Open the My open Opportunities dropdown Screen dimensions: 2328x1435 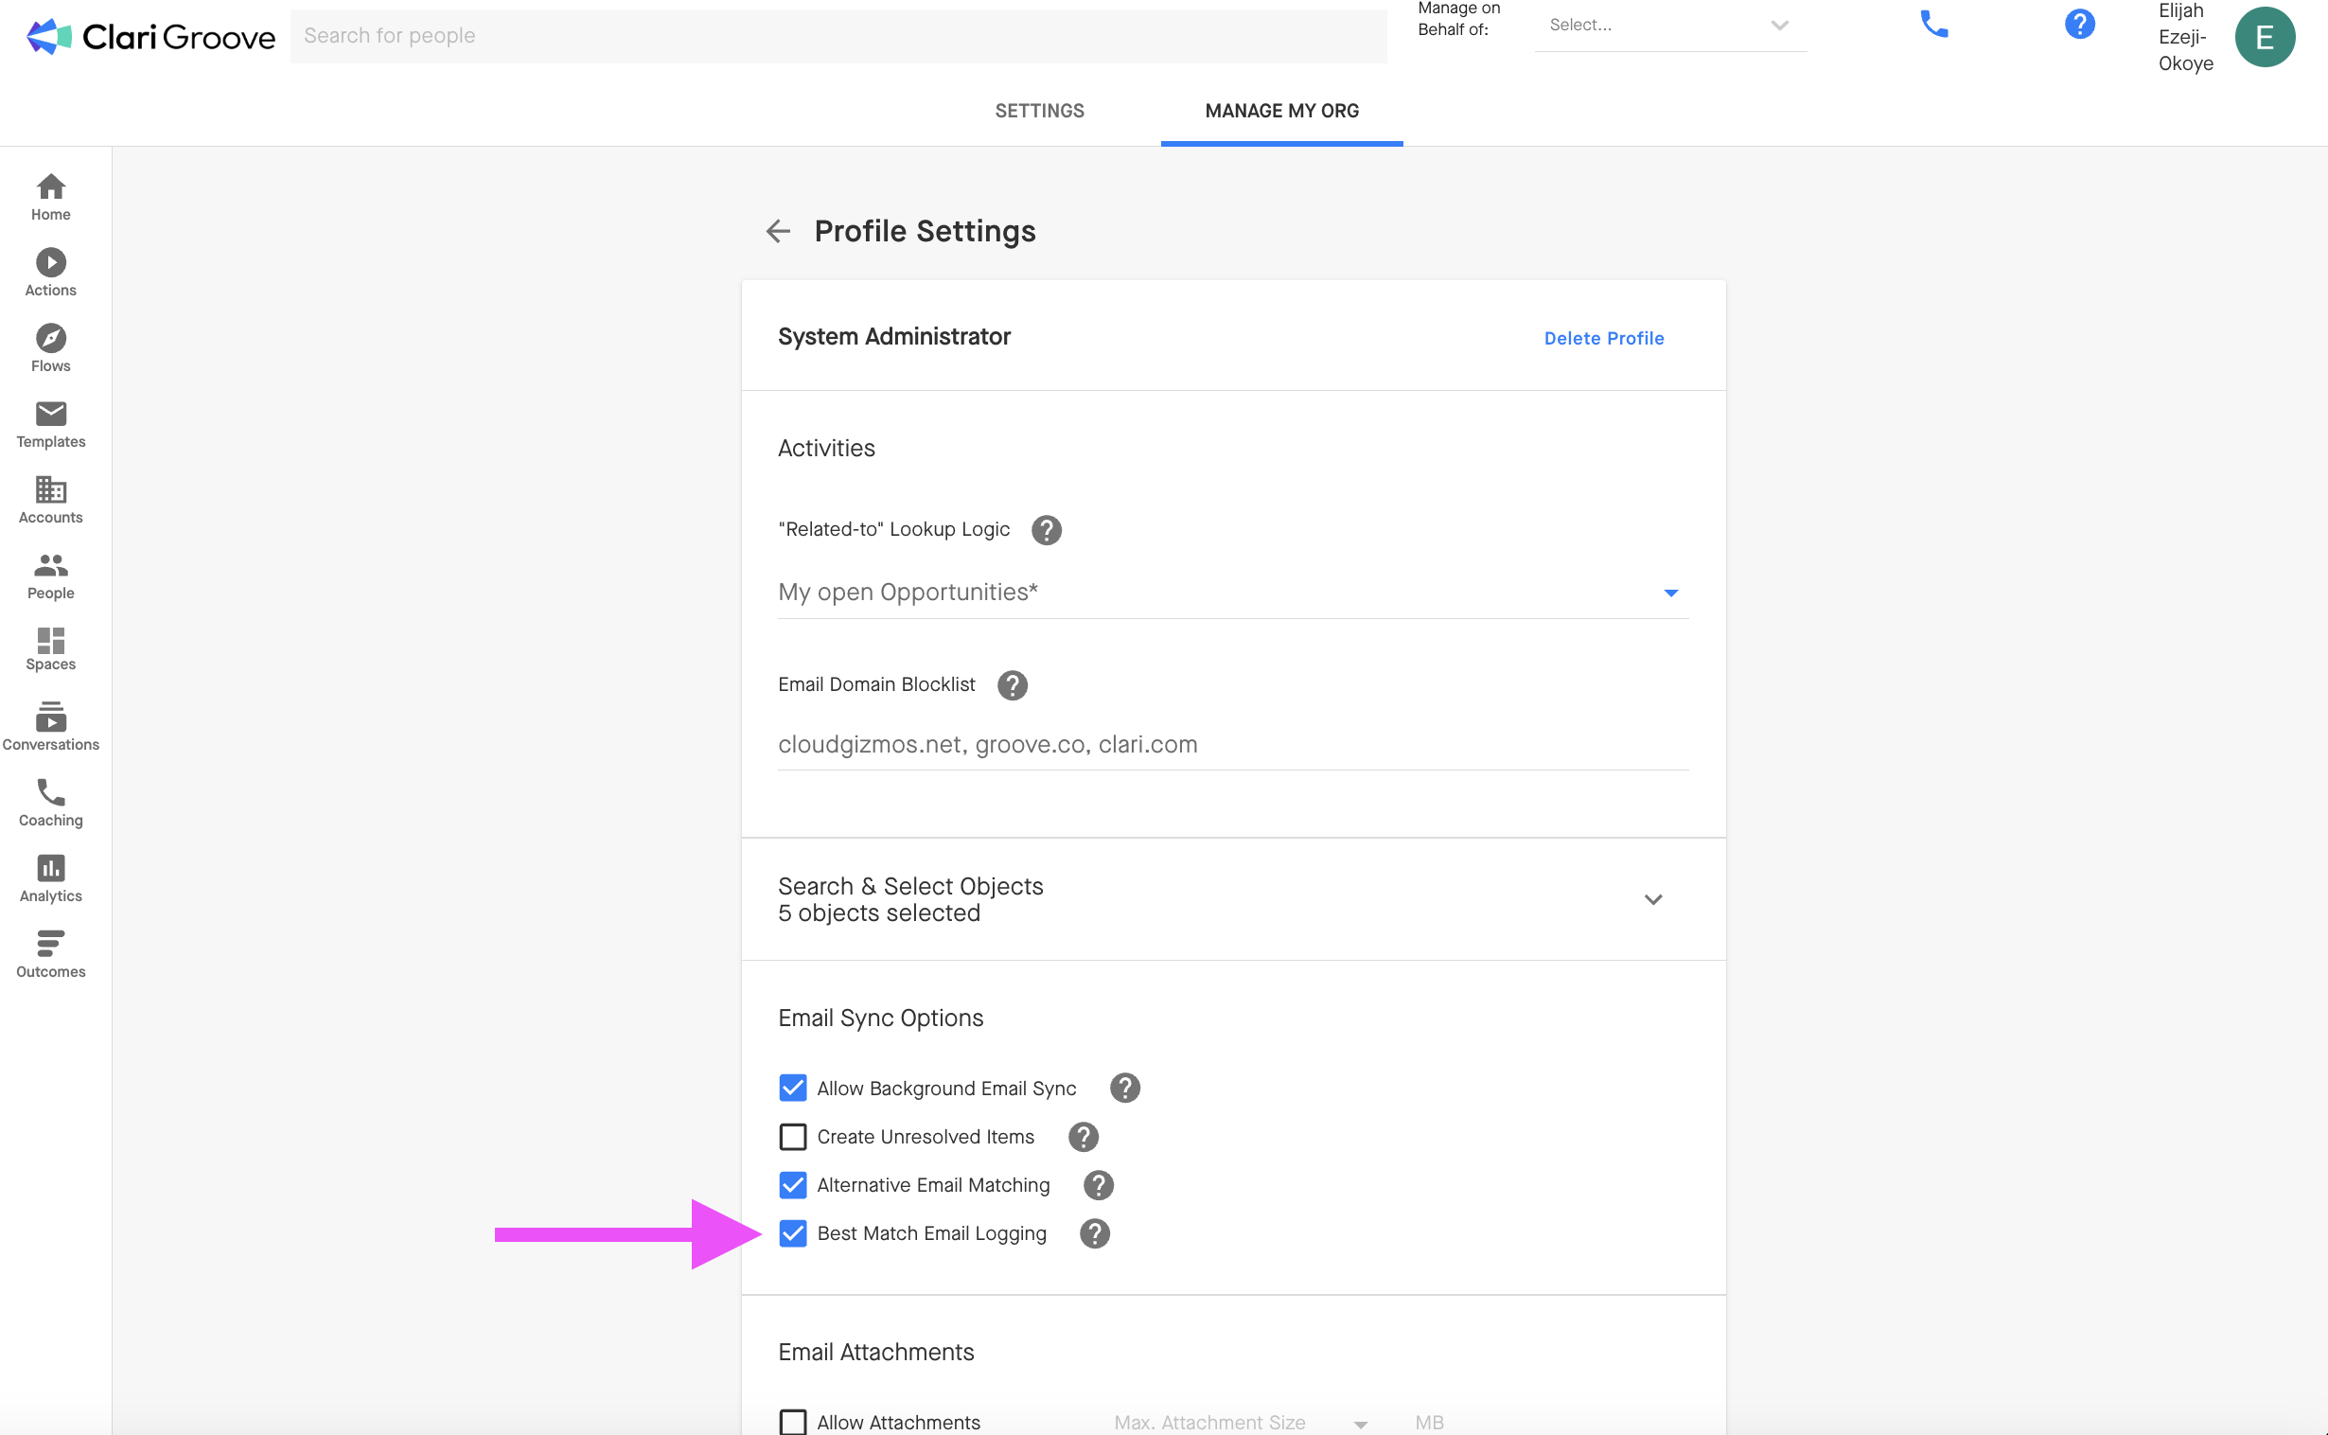pos(1233,593)
